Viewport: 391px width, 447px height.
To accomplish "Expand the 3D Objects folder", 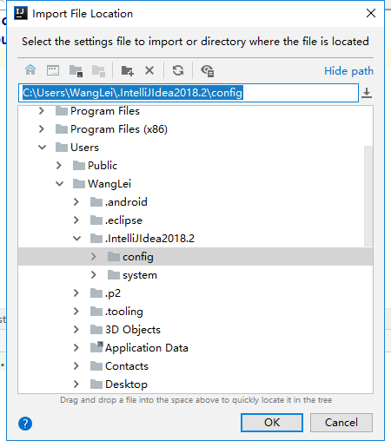I will pyautogui.click(x=76, y=330).
